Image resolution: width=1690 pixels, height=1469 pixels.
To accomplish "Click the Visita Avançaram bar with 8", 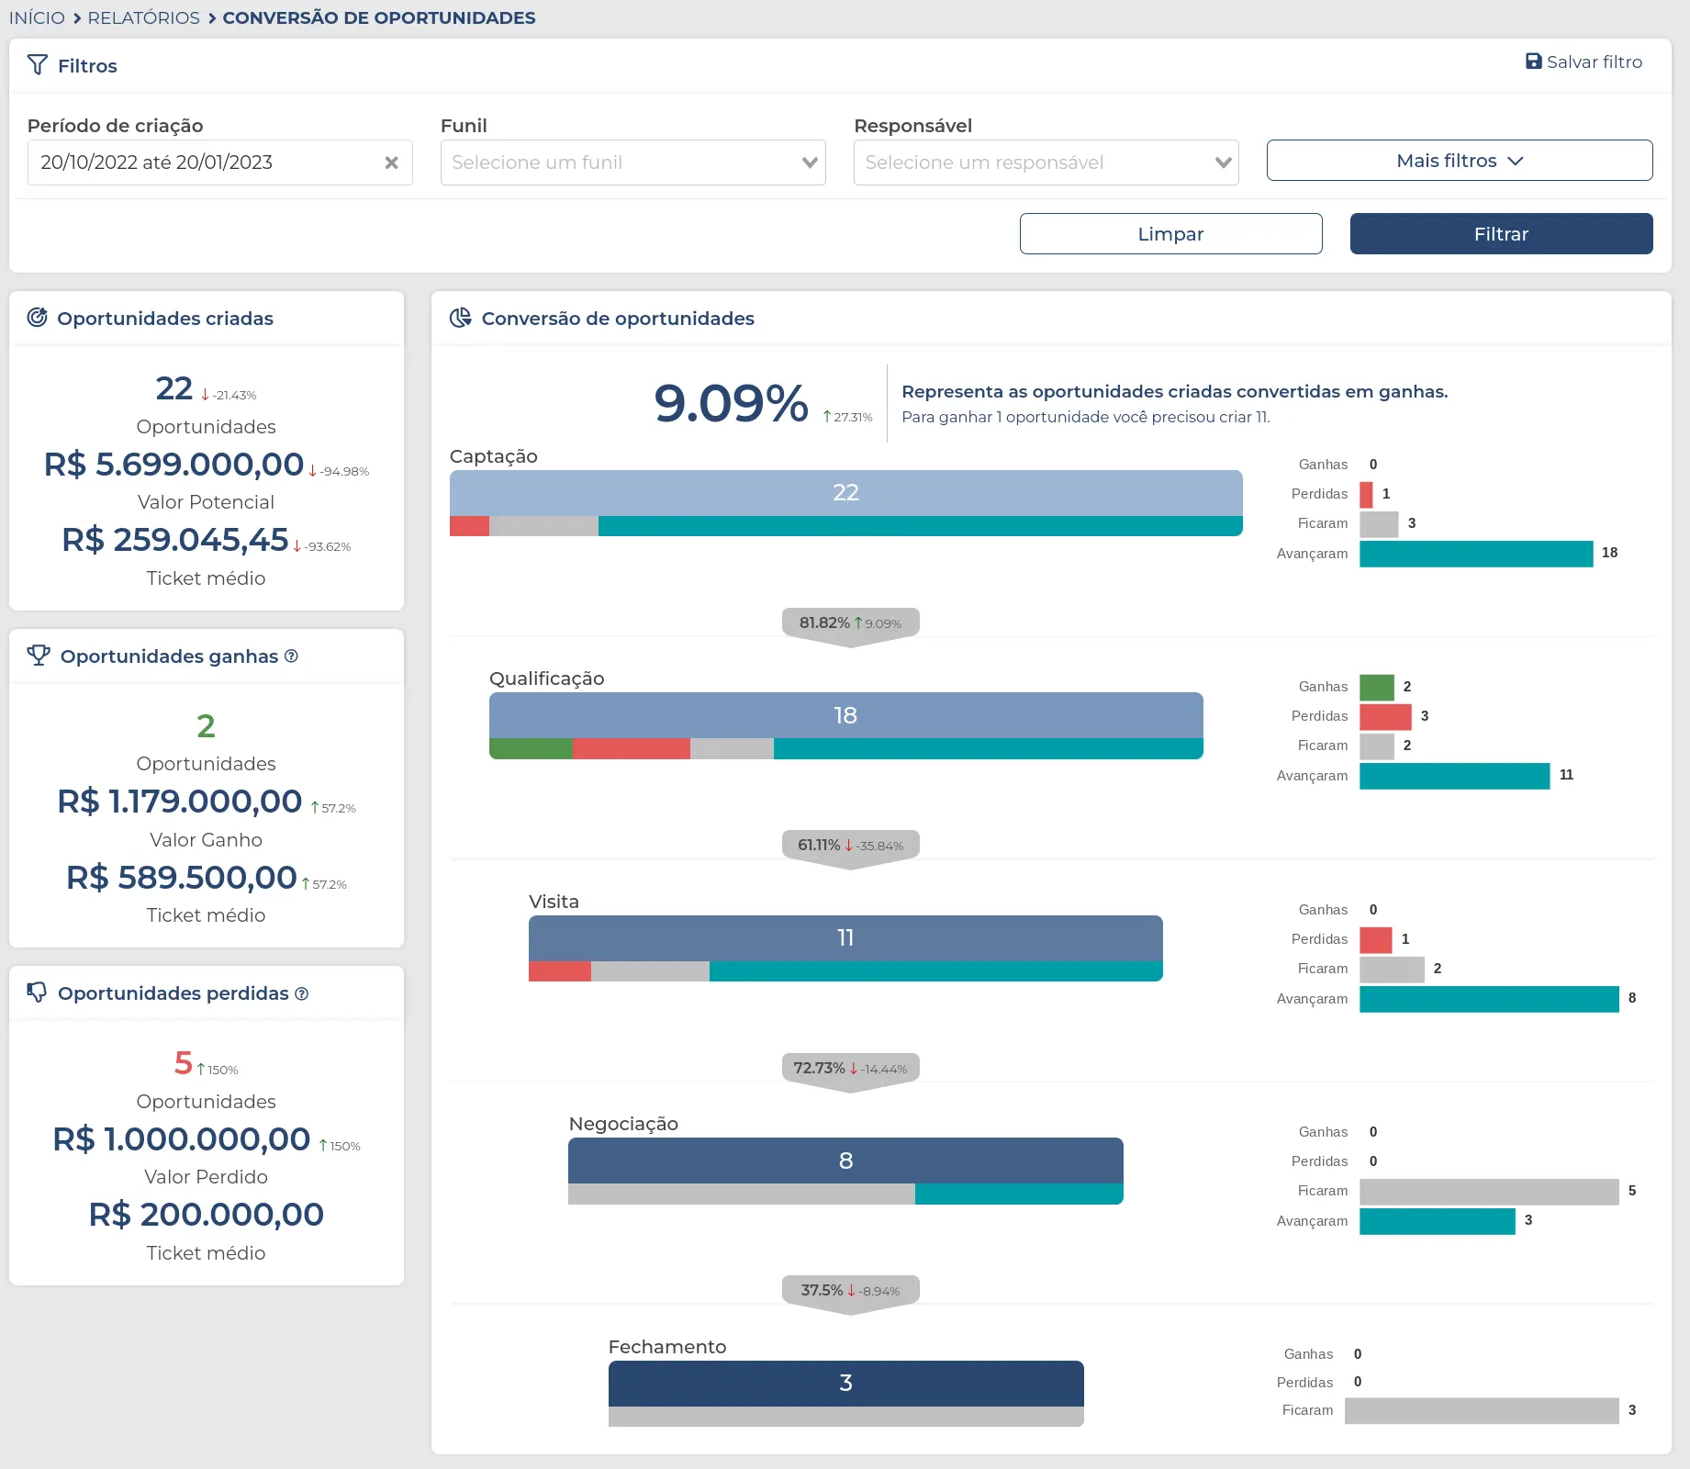I will tap(1489, 999).
